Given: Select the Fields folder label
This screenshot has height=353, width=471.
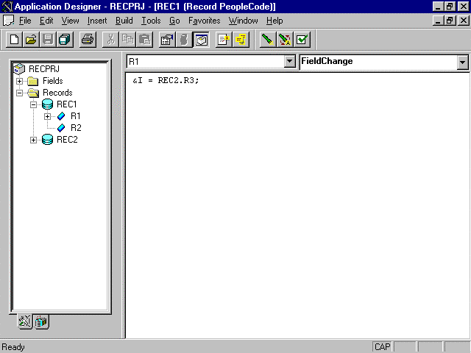Looking at the screenshot, I should tap(53, 81).
